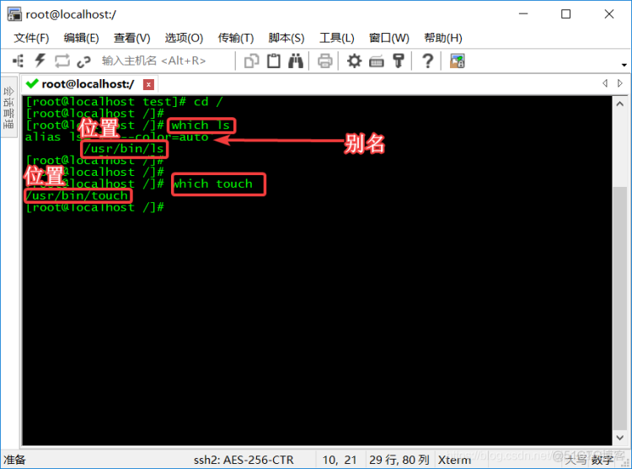The height and width of the screenshot is (469, 632).
Task: Click status bar text 29 行, 80 列
Action: click(x=399, y=460)
